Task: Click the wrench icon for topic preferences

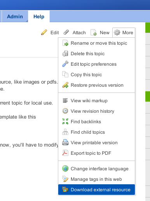Action: 65,64
